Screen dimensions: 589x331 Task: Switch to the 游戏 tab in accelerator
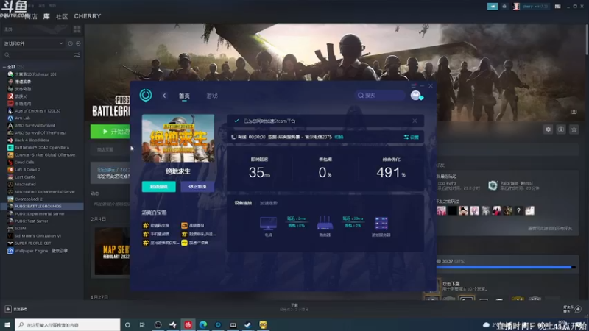pos(212,96)
